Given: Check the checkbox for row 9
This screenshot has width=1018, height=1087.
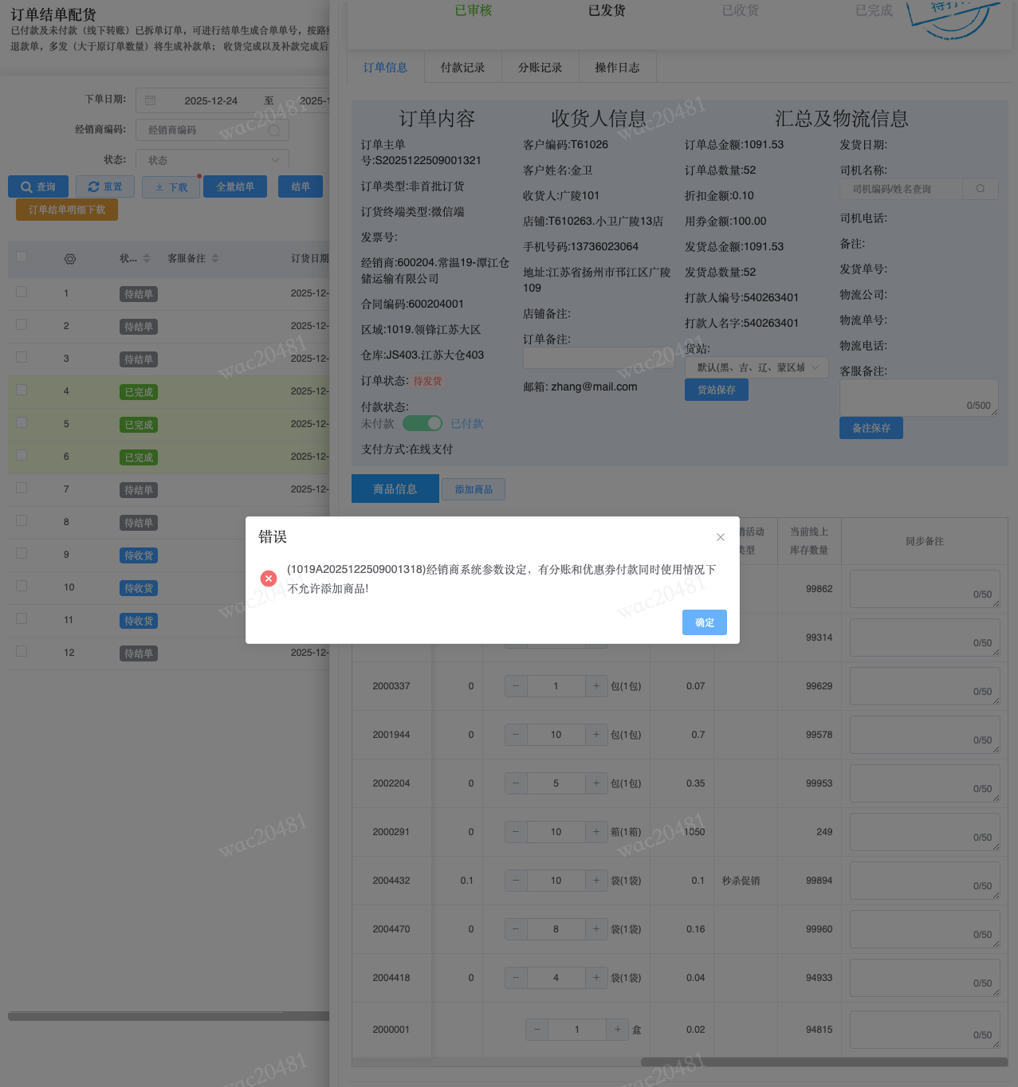Looking at the screenshot, I should [x=22, y=553].
